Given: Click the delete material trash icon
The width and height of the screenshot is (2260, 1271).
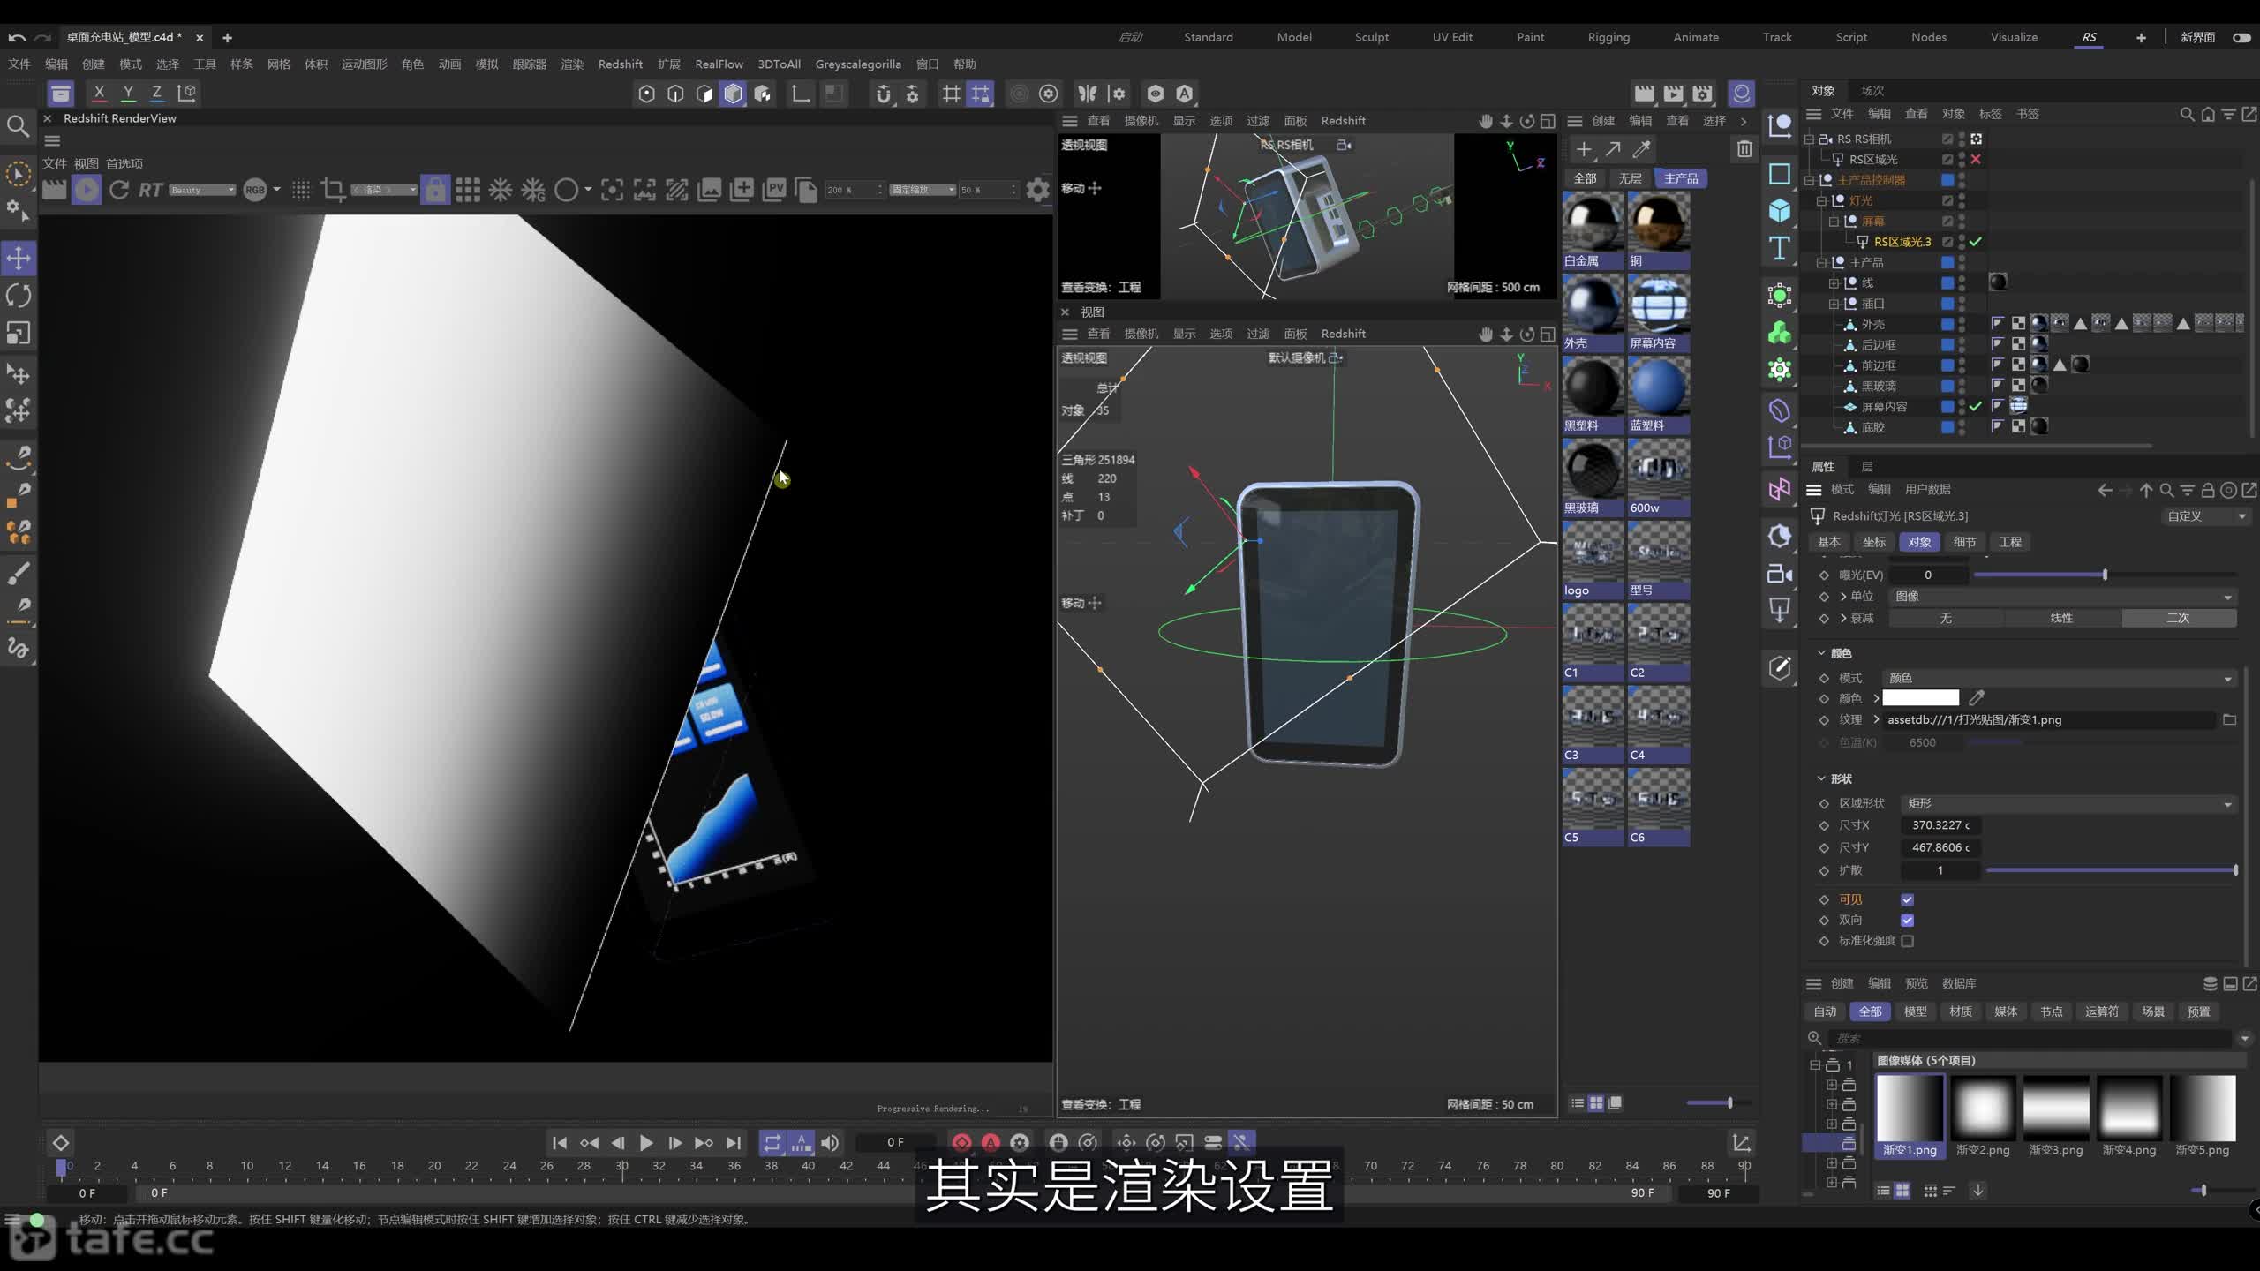Looking at the screenshot, I should pyautogui.click(x=1744, y=149).
